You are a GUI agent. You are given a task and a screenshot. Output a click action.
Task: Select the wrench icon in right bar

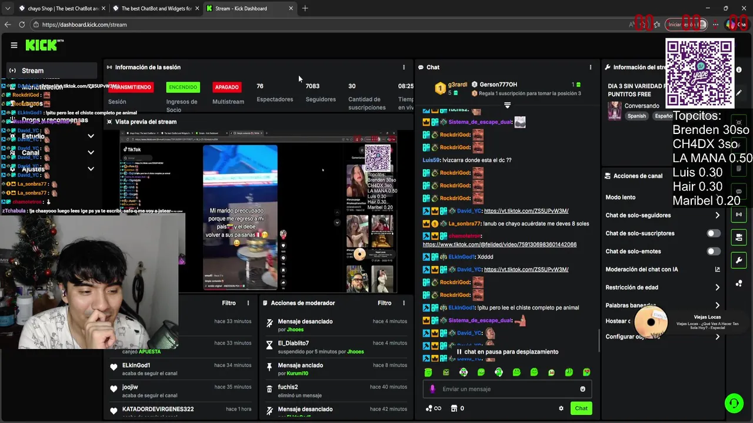click(739, 260)
